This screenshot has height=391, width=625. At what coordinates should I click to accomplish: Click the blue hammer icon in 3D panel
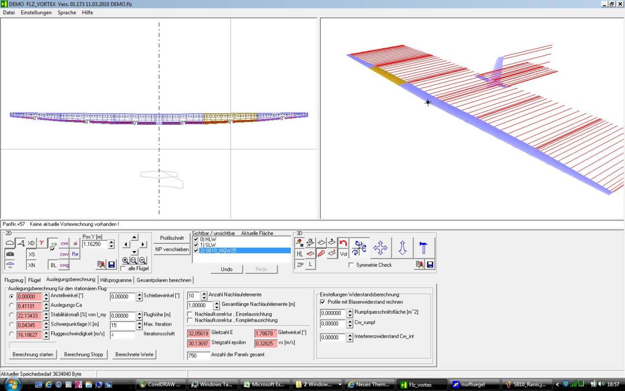click(423, 247)
